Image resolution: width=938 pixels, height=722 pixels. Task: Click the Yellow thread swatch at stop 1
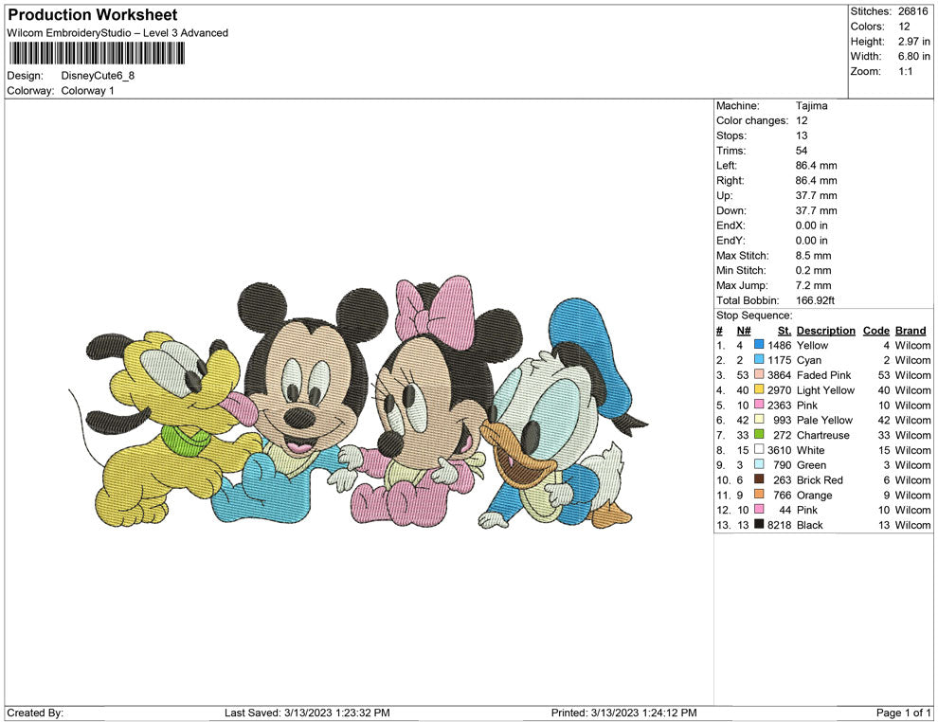(x=757, y=345)
